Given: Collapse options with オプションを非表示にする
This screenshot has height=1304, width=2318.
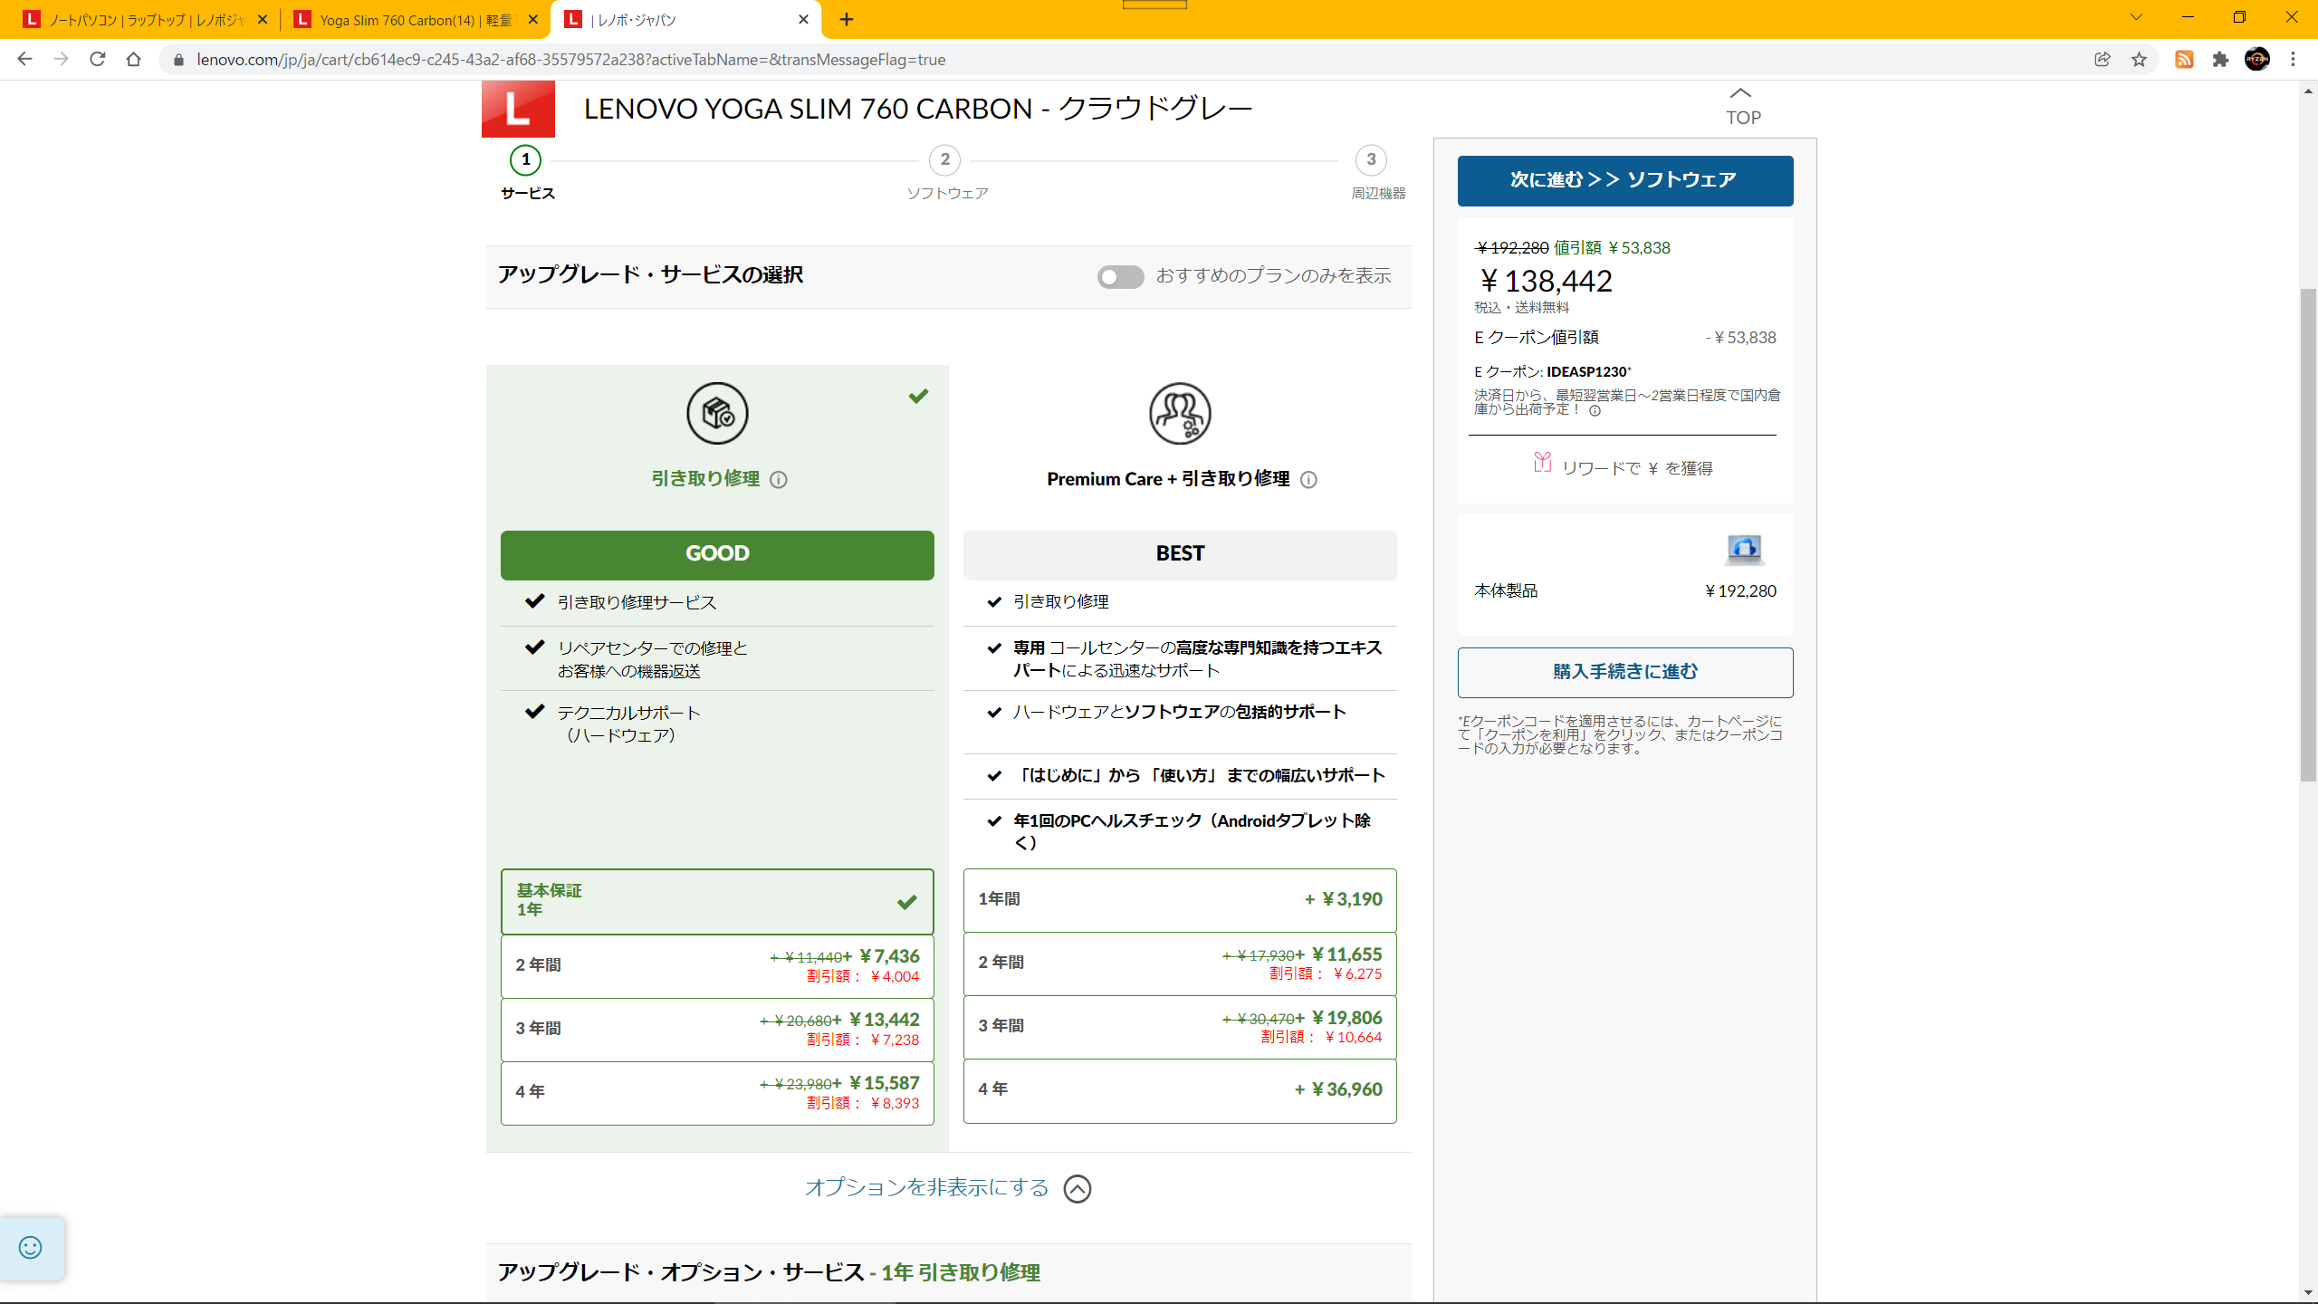Looking at the screenshot, I should (926, 1187).
